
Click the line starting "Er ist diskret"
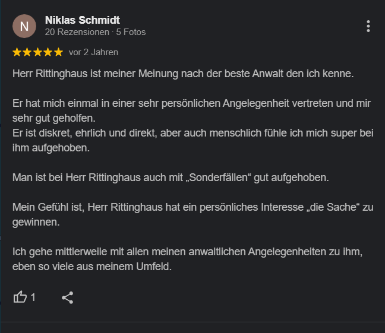point(191,132)
